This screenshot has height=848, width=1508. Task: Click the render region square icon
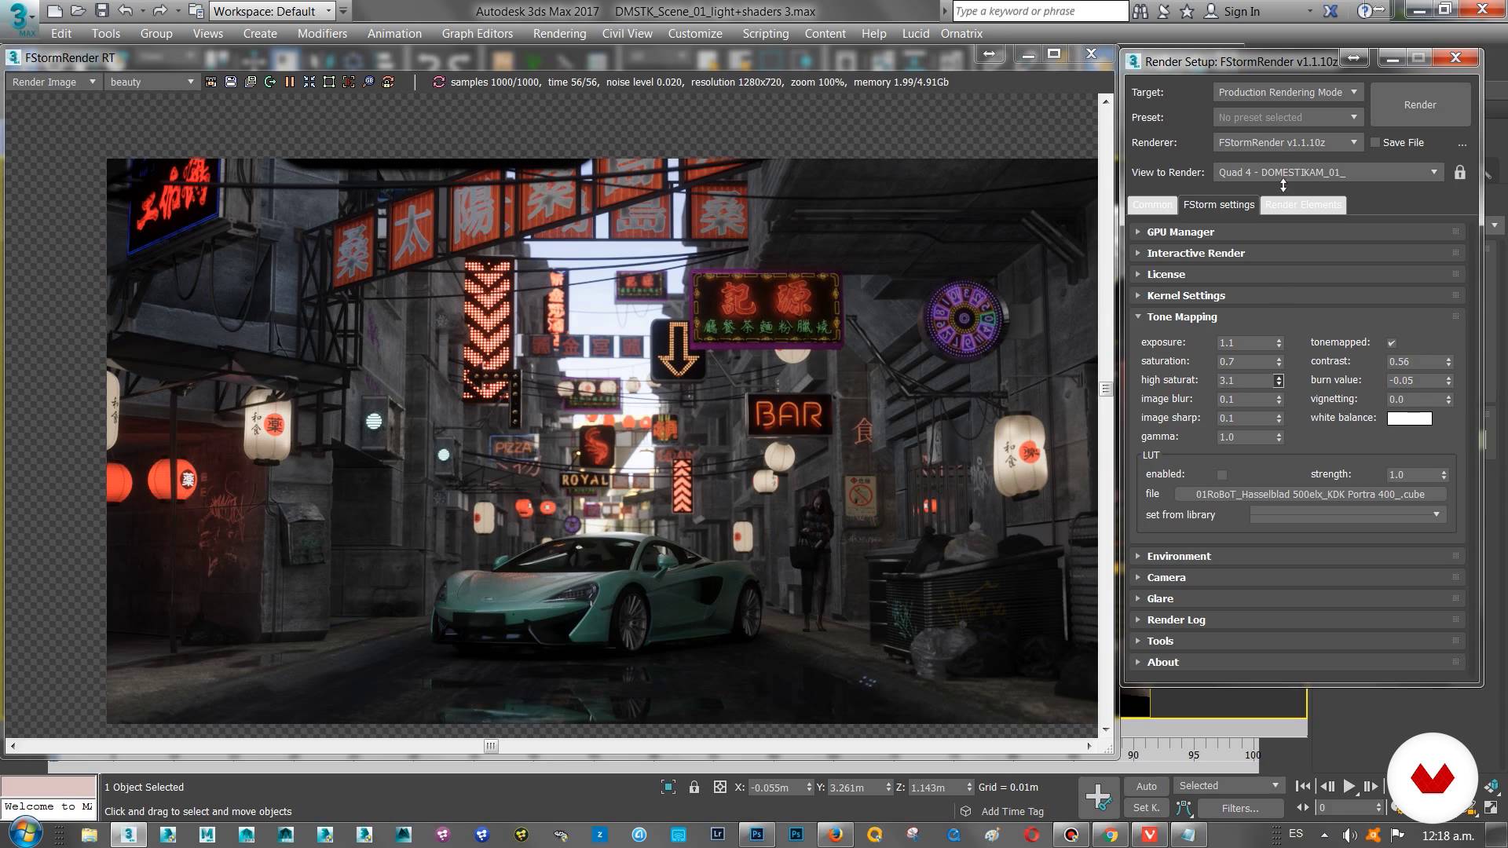point(329,82)
